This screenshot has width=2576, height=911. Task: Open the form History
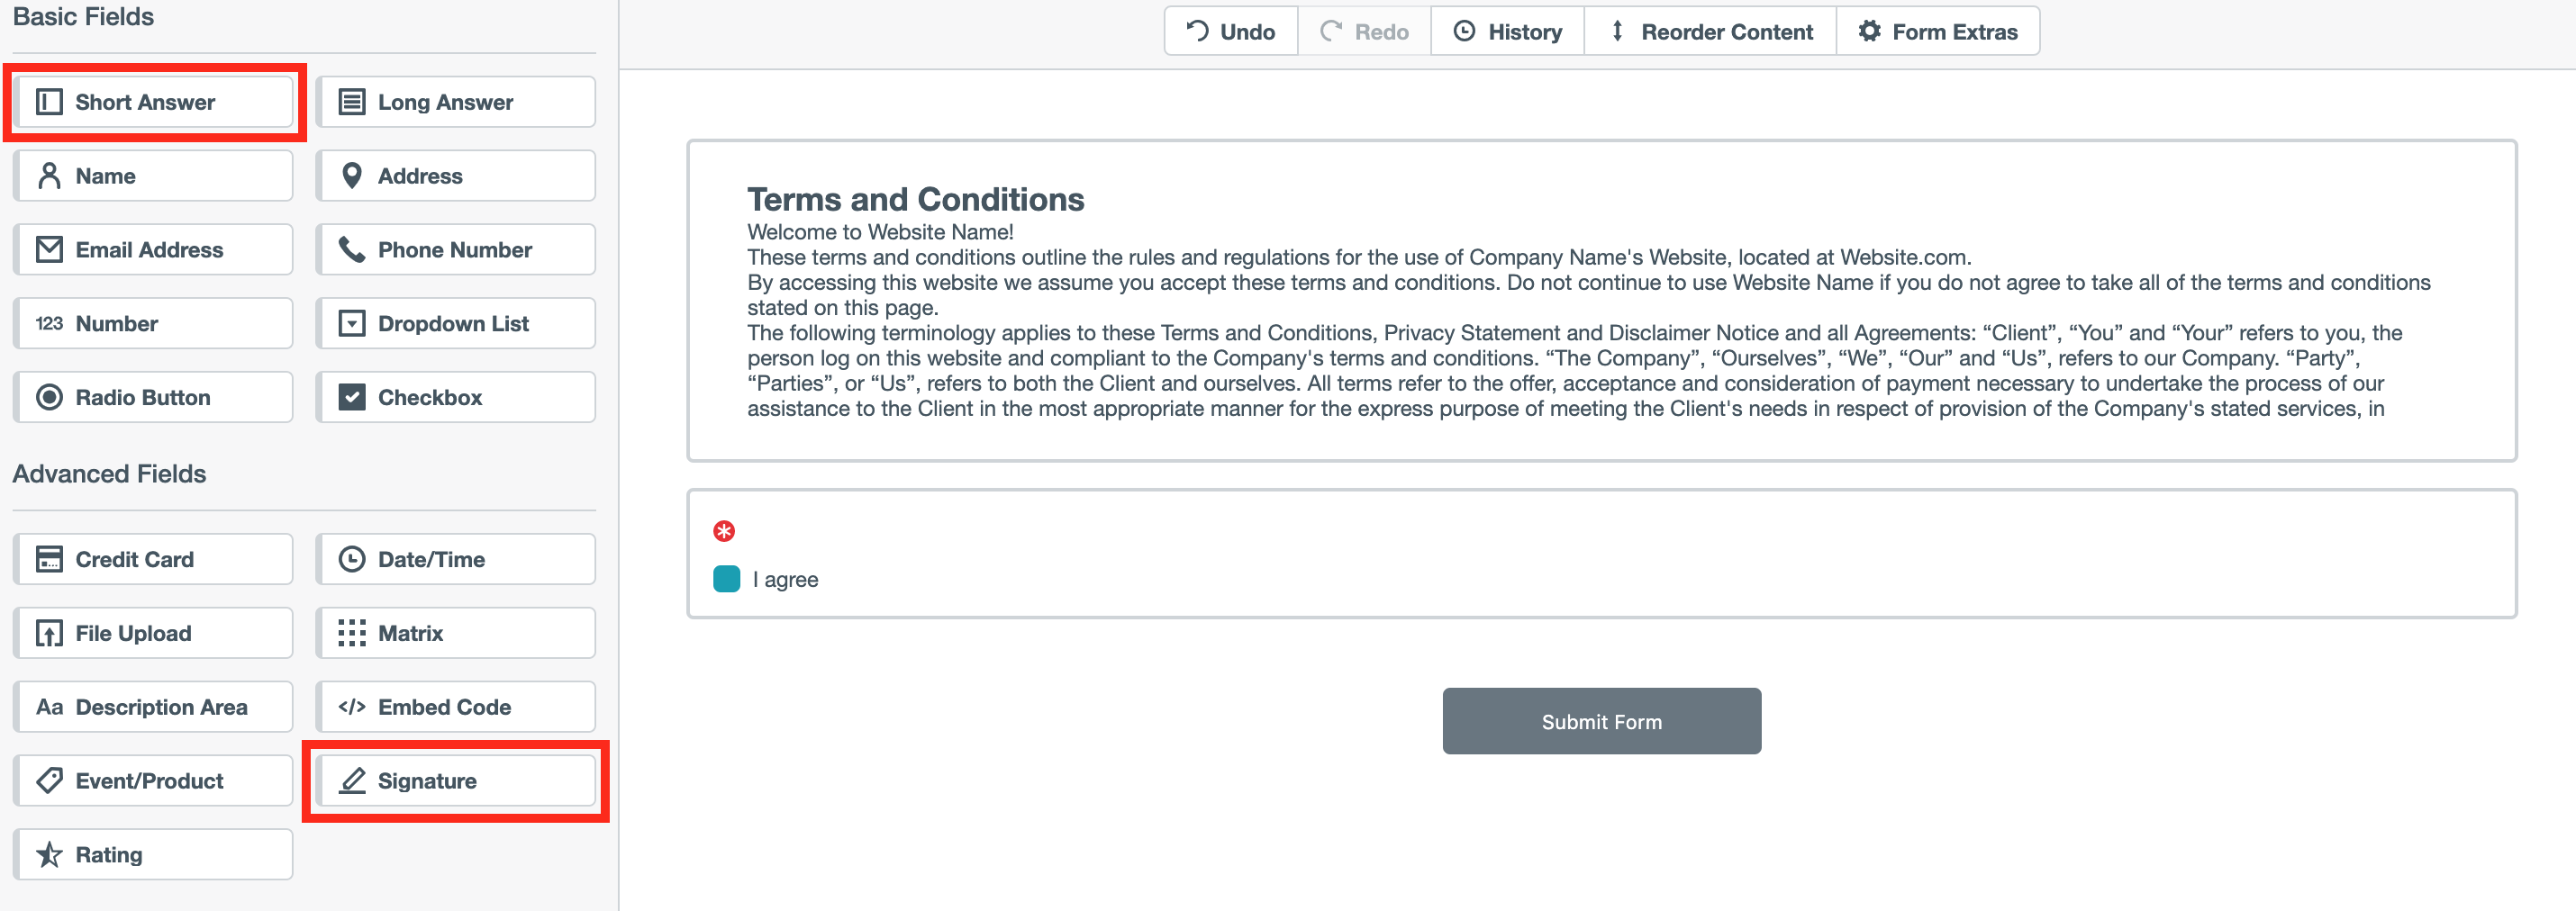coord(1507,32)
